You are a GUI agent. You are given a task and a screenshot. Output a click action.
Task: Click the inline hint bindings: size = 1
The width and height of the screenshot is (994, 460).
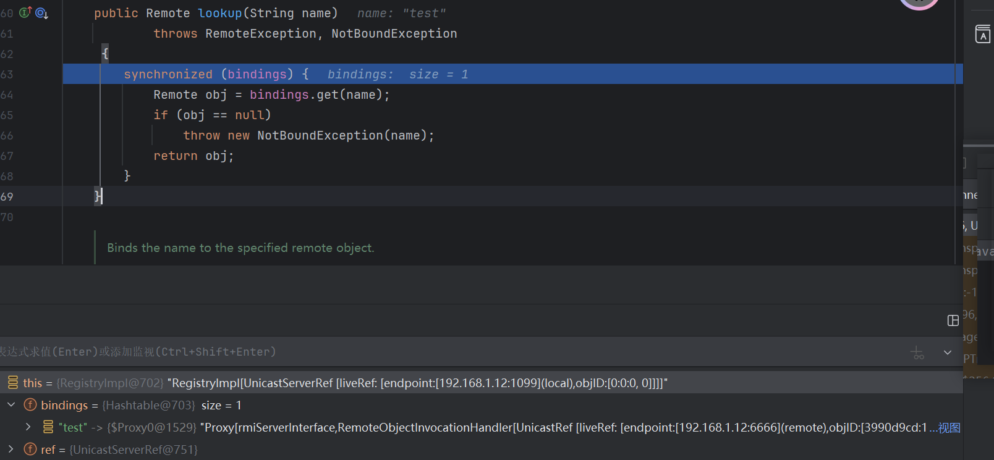pyautogui.click(x=398, y=74)
